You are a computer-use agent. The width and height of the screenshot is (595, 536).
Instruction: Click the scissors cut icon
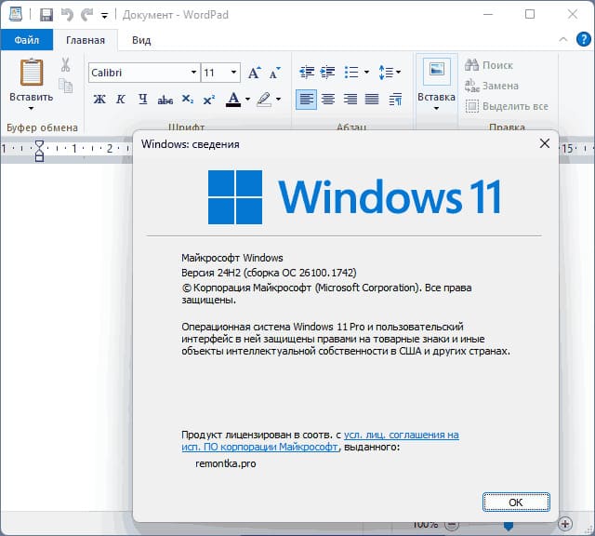65,65
